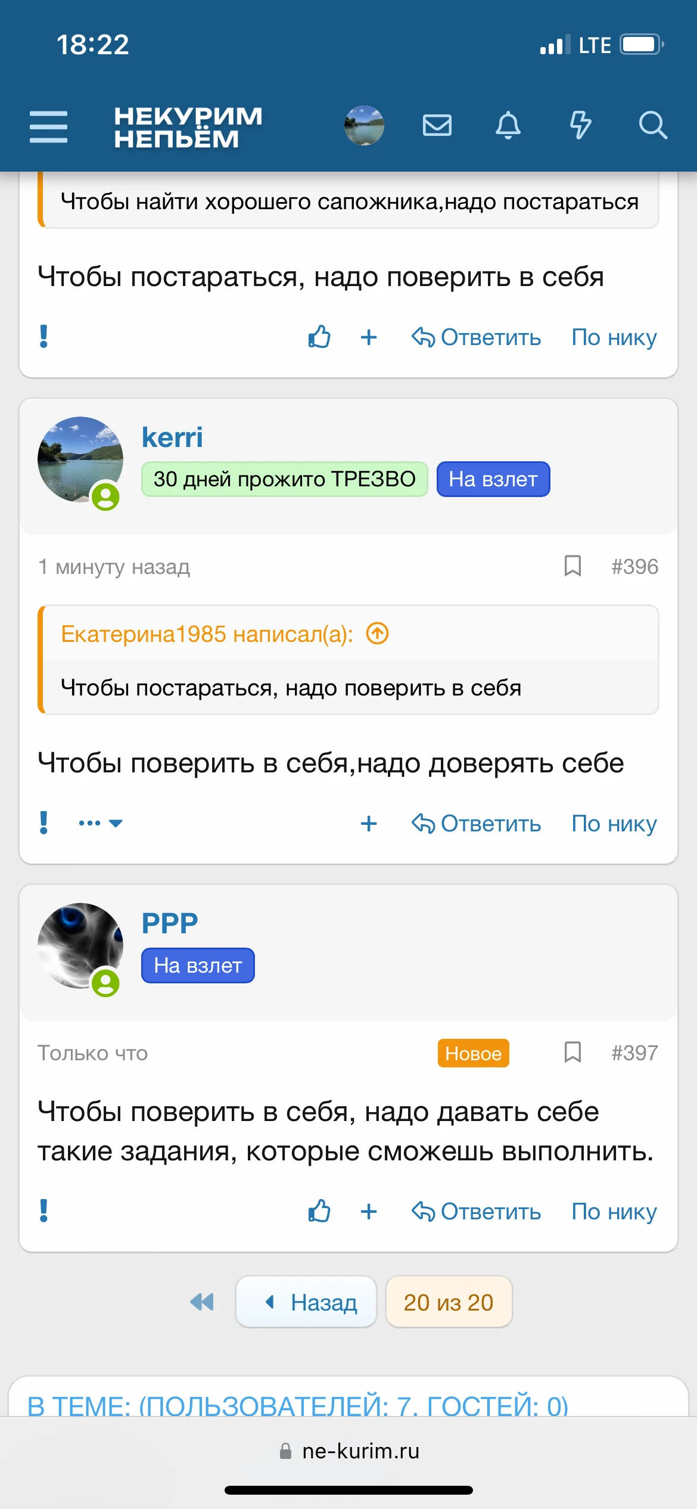Expand Екатерина1985 quote to original post
Screen dimensions: 697x1509
click(x=377, y=634)
